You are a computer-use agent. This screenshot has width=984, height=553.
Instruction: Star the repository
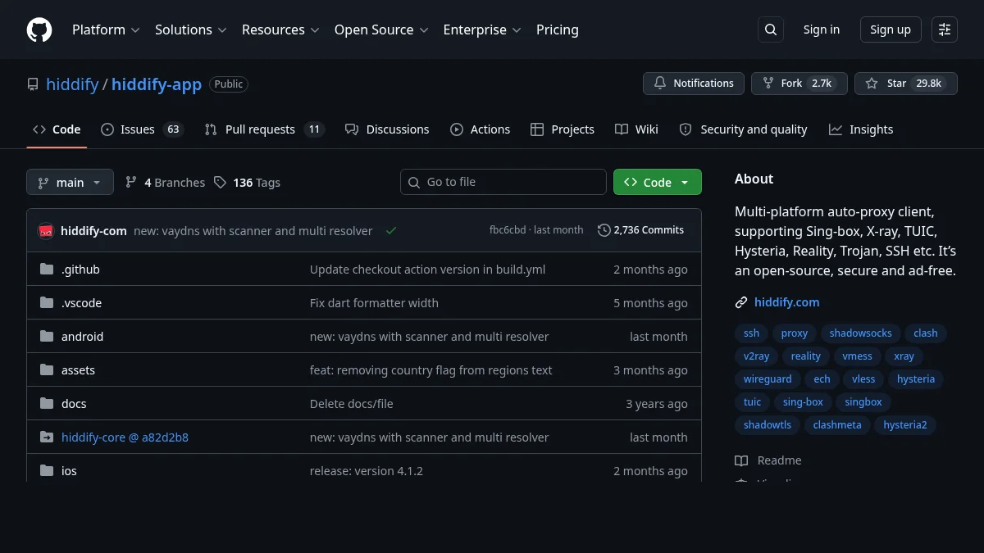click(x=905, y=84)
